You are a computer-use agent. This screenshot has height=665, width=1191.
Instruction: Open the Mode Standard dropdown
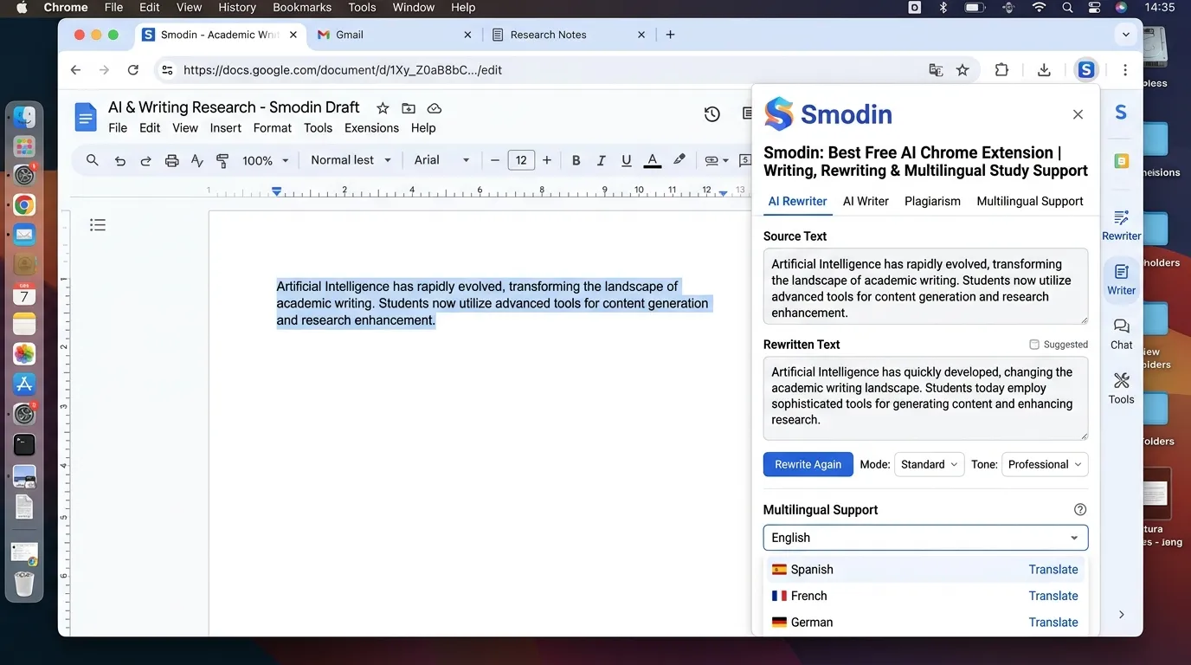pyautogui.click(x=929, y=464)
